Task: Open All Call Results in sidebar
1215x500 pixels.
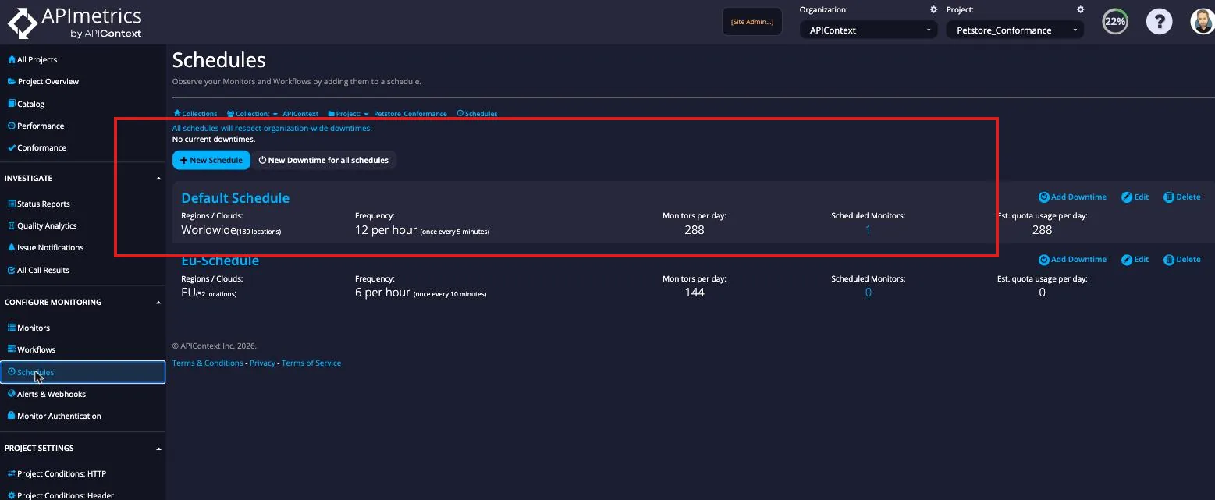Action: (38, 270)
